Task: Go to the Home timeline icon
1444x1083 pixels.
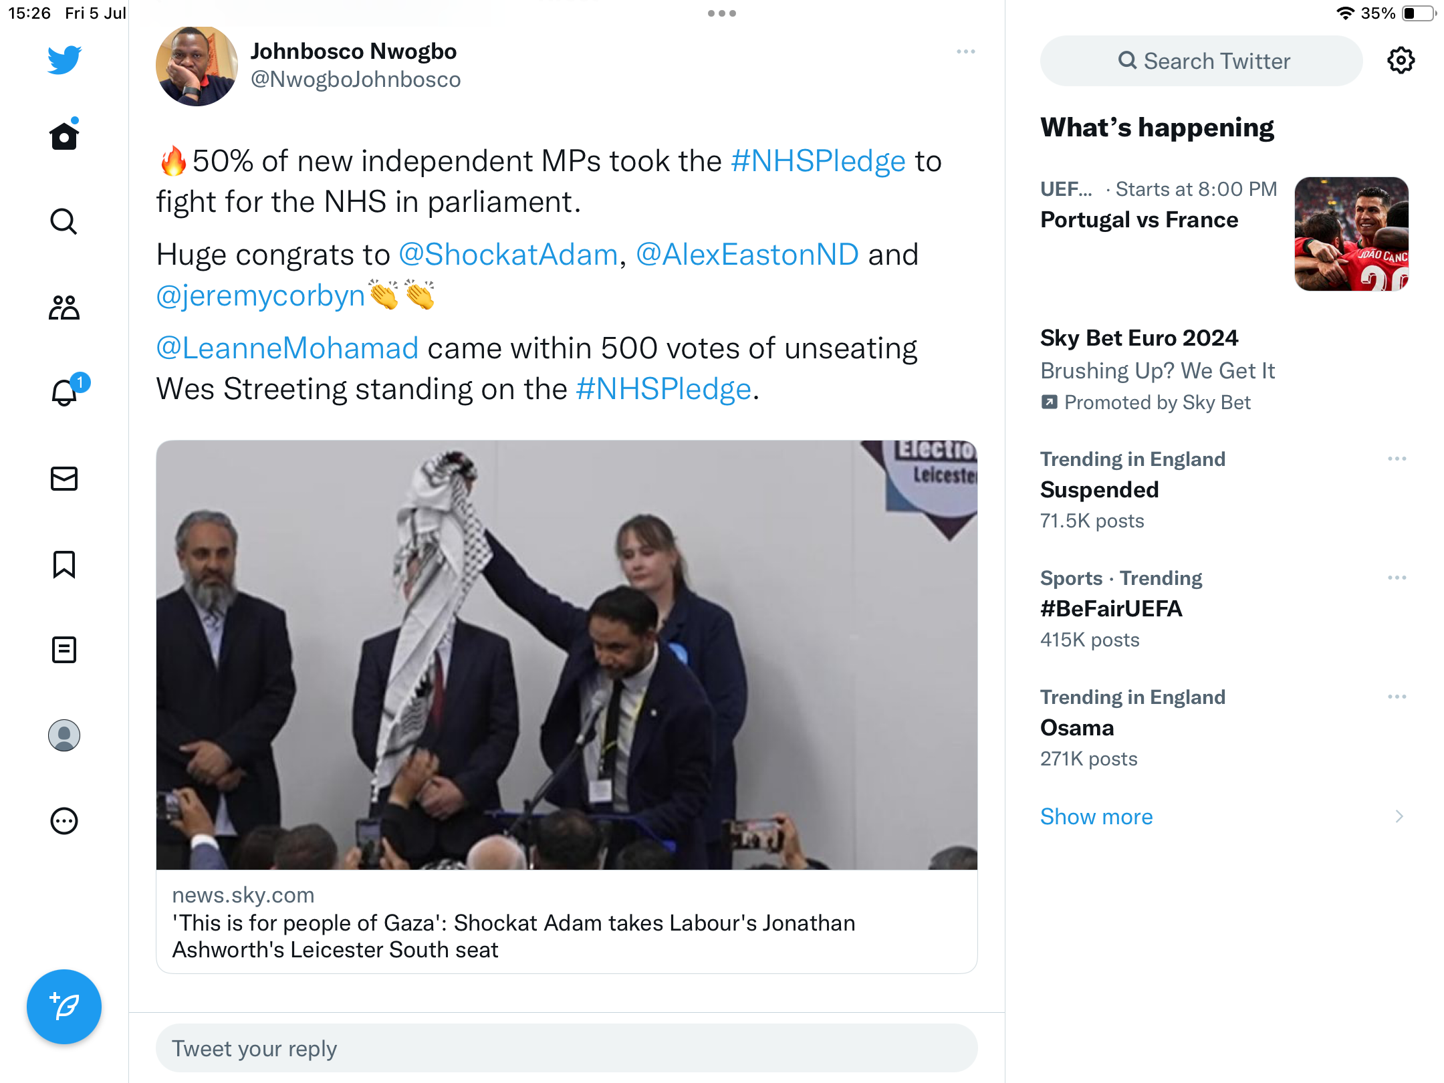Action: tap(64, 136)
